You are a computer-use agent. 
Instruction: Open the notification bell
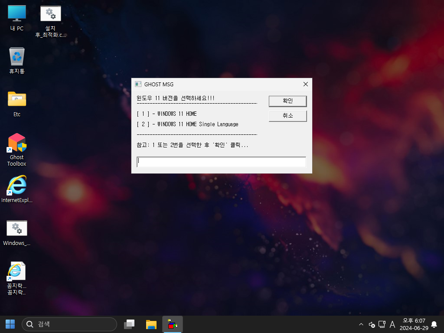[x=434, y=324]
